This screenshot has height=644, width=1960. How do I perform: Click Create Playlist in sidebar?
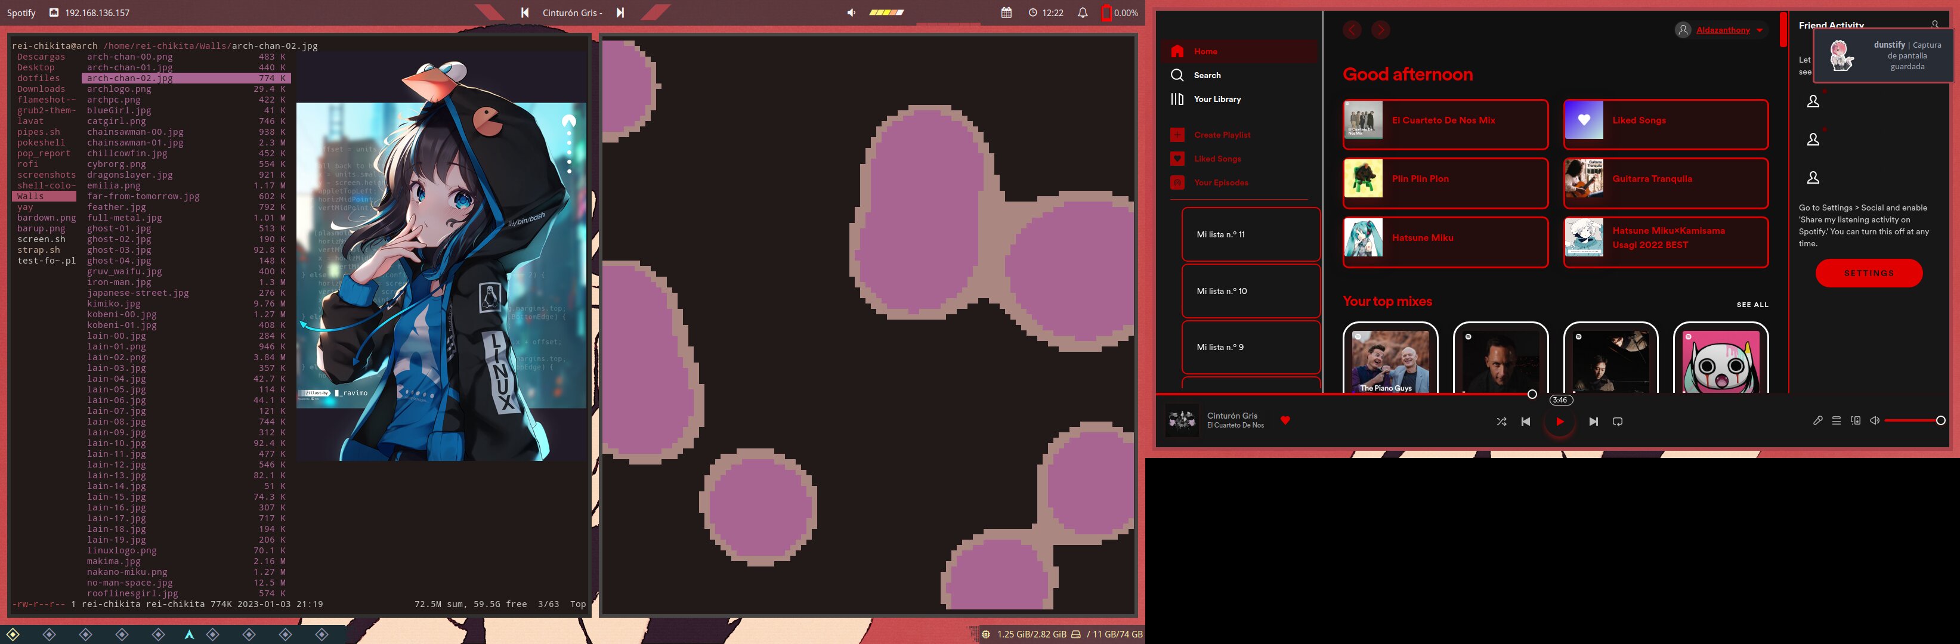coord(1221,135)
